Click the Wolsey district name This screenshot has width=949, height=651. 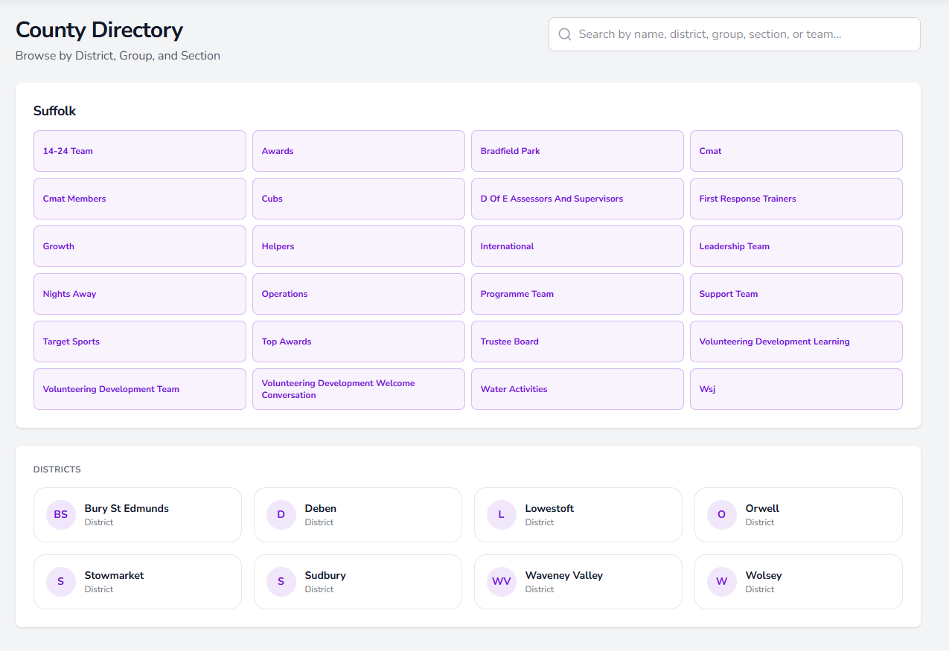[x=764, y=576]
